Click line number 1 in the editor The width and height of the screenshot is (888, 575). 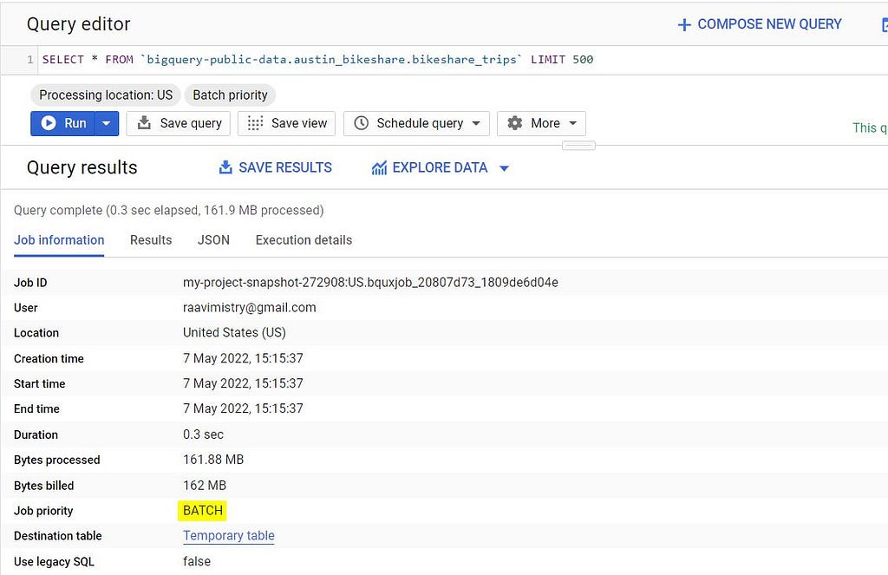[x=30, y=60]
